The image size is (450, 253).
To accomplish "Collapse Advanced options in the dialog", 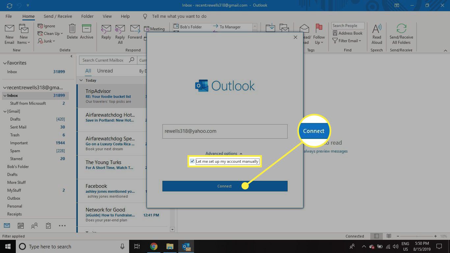I will [x=224, y=154].
